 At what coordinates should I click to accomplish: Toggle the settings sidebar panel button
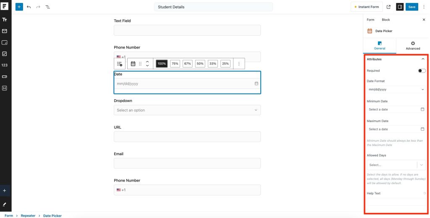coord(400,7)
